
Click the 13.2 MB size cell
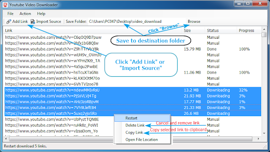click(191, 90)
